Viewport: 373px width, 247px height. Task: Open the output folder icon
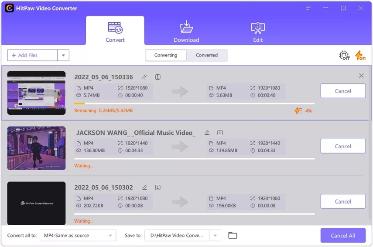[x=233, y=235]
